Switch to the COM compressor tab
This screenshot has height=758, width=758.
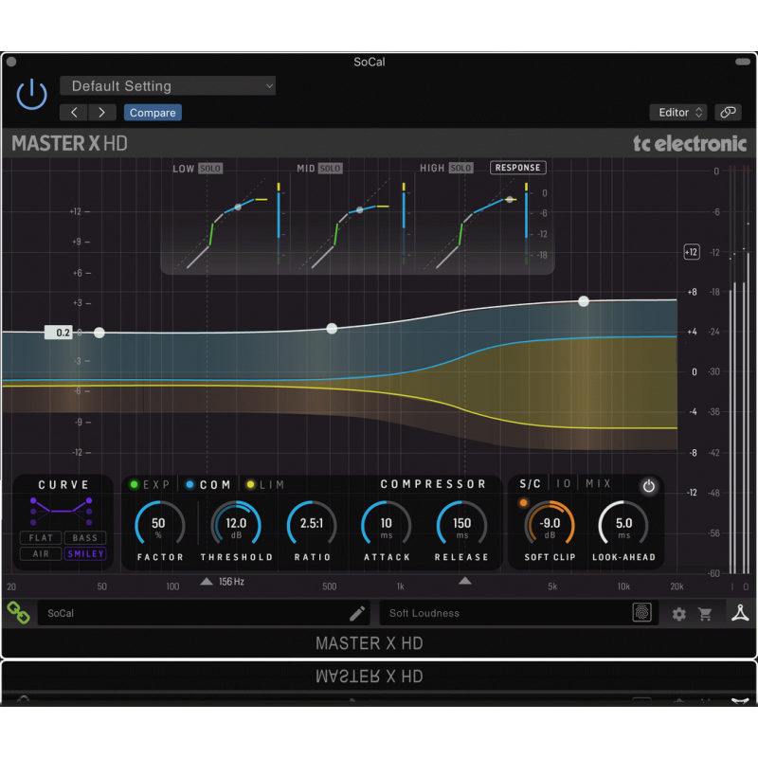[215, 484]
